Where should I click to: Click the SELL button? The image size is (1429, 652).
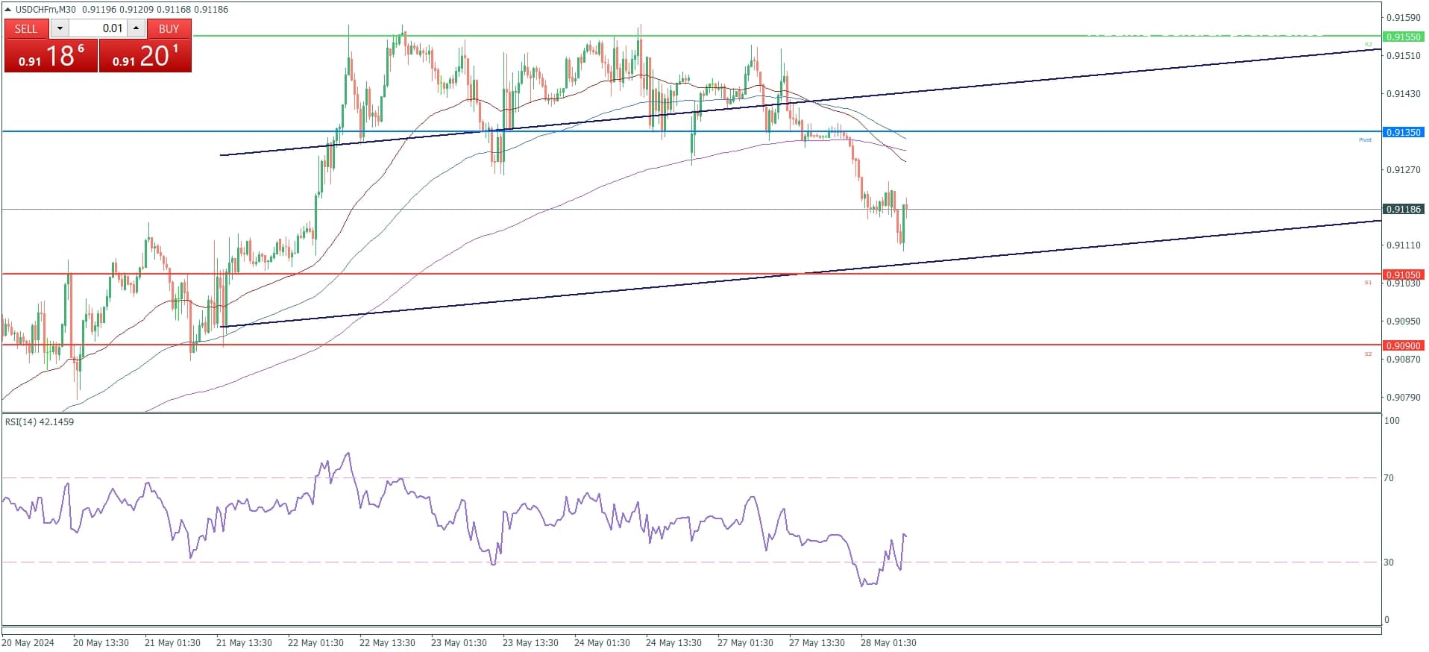pos(27,28)
